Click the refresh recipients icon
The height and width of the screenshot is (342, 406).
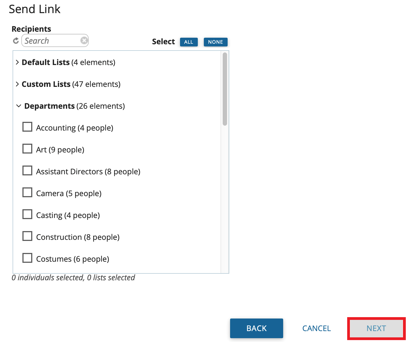(16, 40)
